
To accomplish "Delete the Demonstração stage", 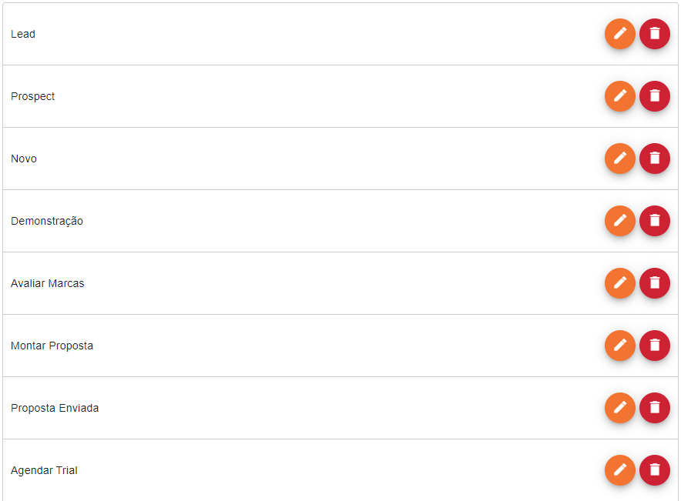I will point(655,221).
